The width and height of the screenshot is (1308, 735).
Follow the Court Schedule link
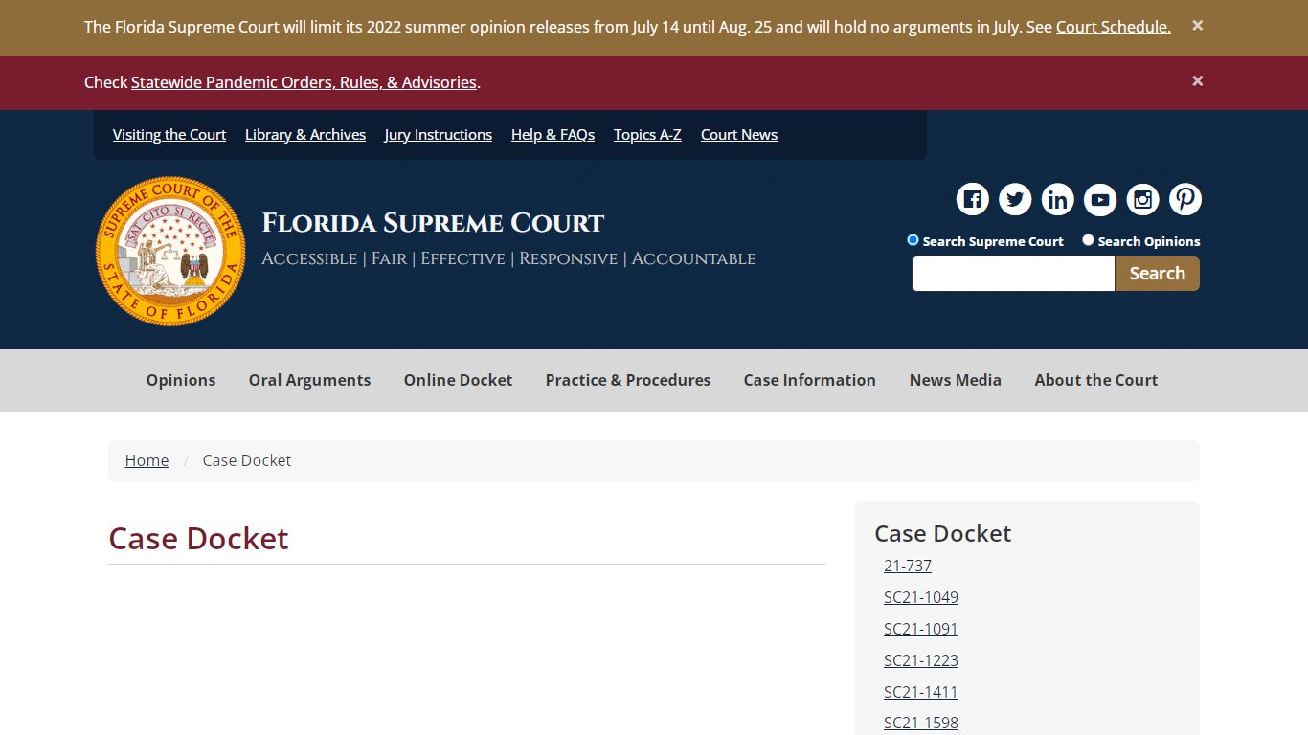point(1113,27)
